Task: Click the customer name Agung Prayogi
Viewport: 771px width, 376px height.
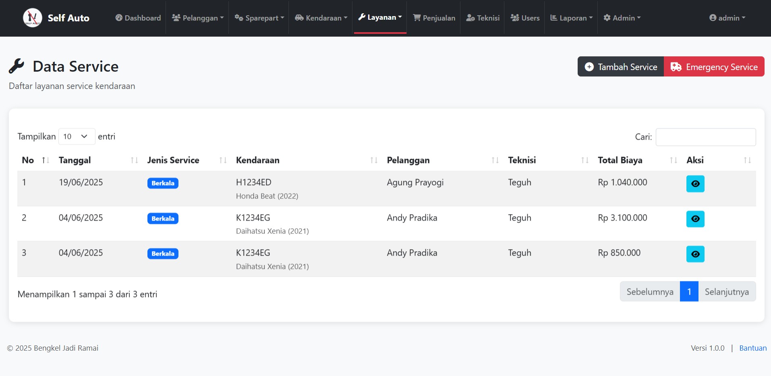Action: click(x=415, y=182)
